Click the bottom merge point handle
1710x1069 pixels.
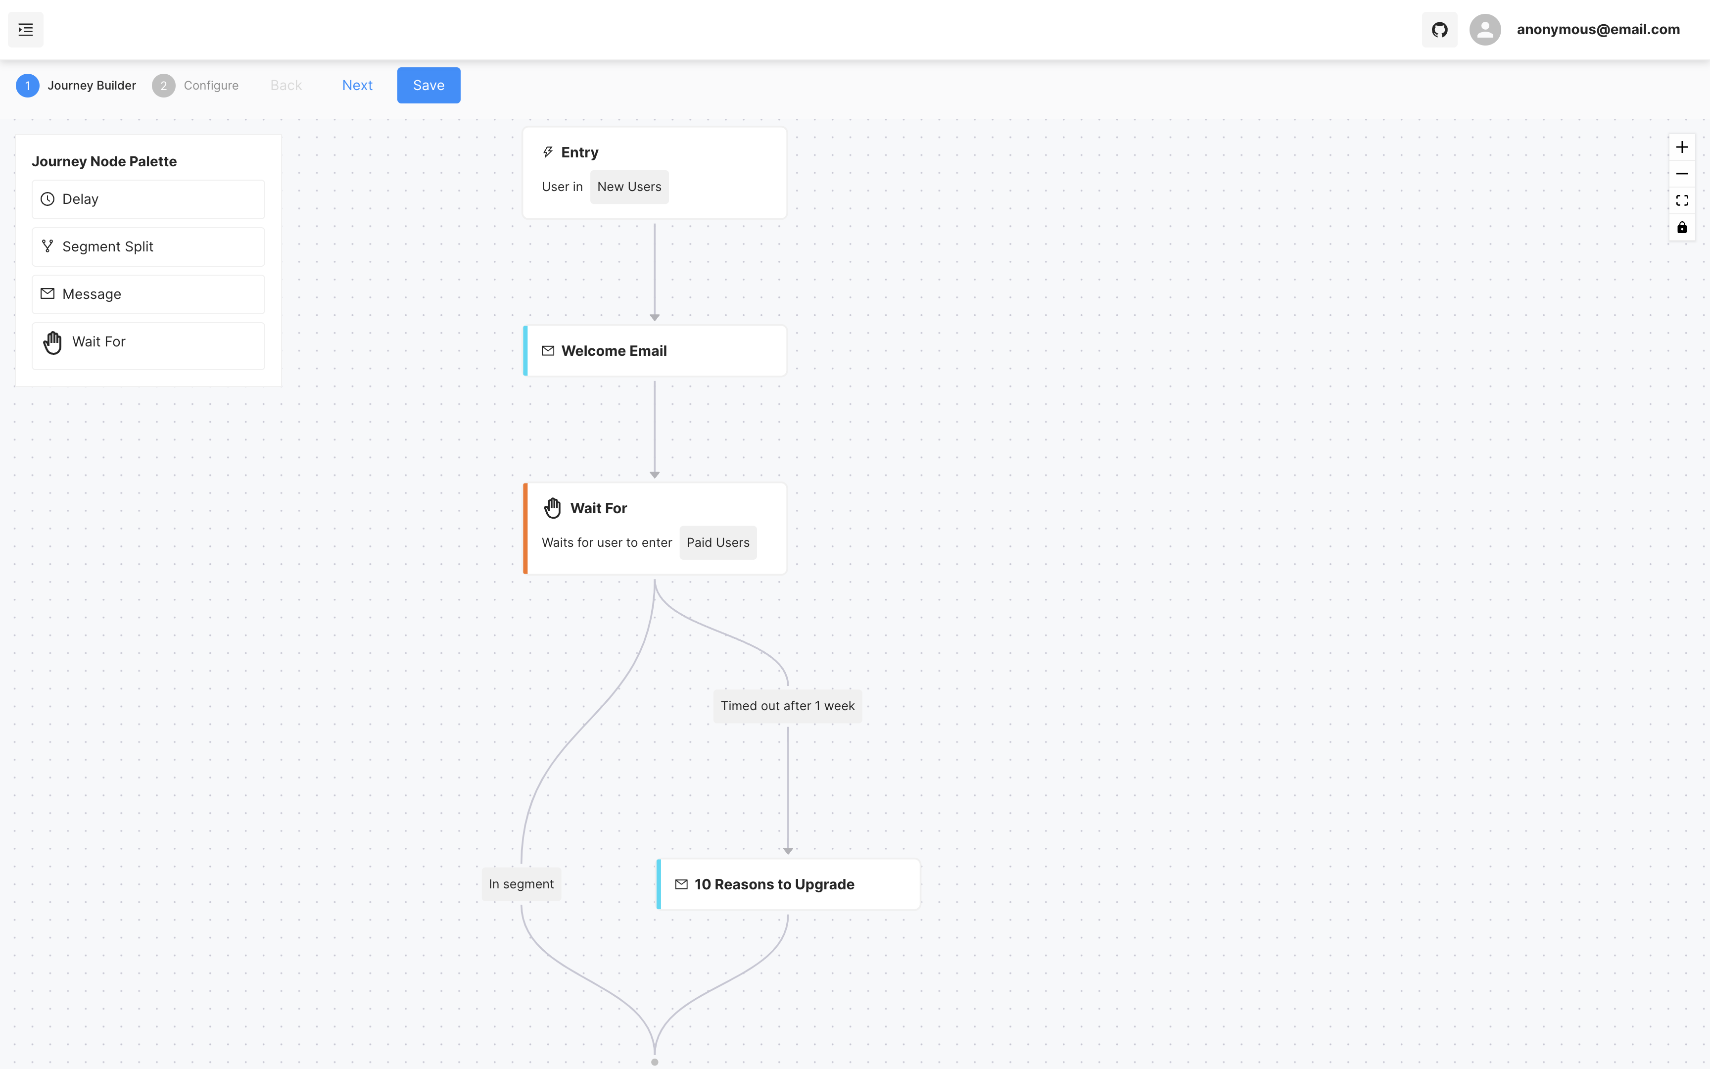[x=654, y=1062]
